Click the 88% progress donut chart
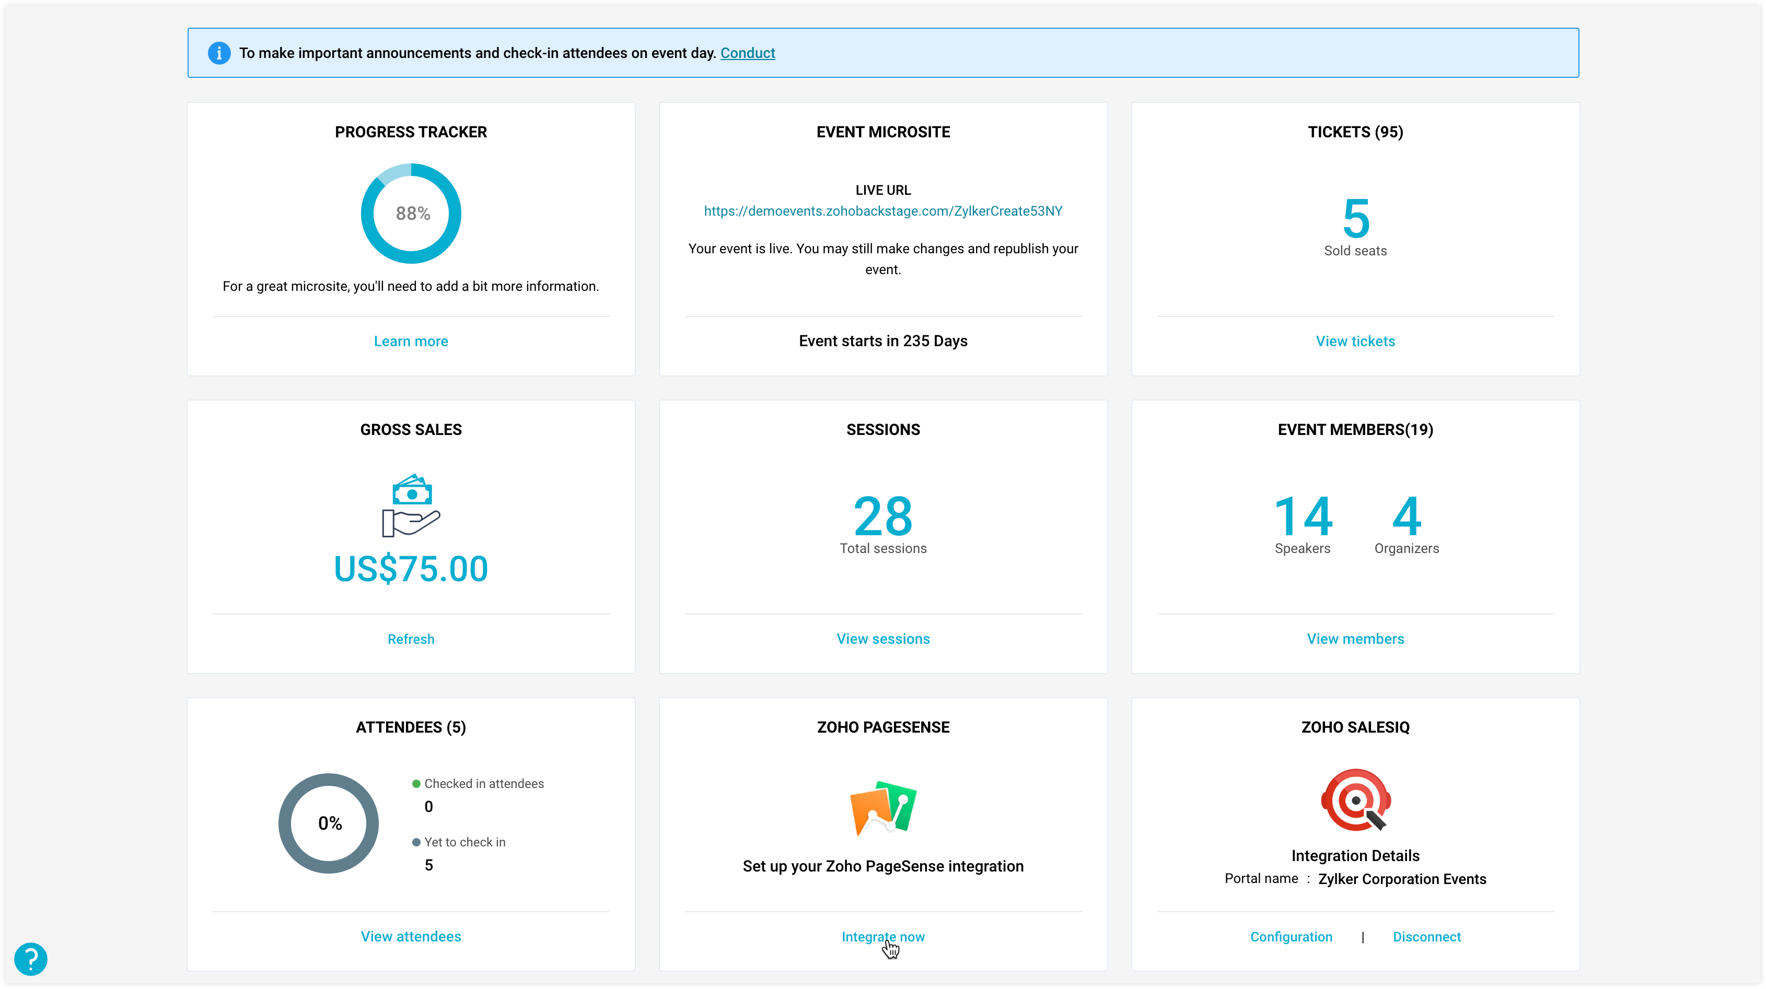Viewport: 1766px width, 989px height. [410, 213]
